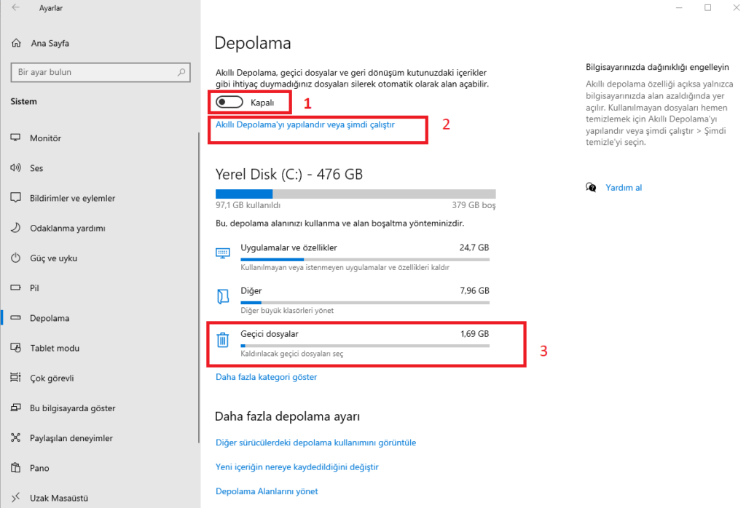Click Diğer büyük klasörleri yönet text
Image resolution: width=746 pixels, height=508 pixels.
coord(287,310)
